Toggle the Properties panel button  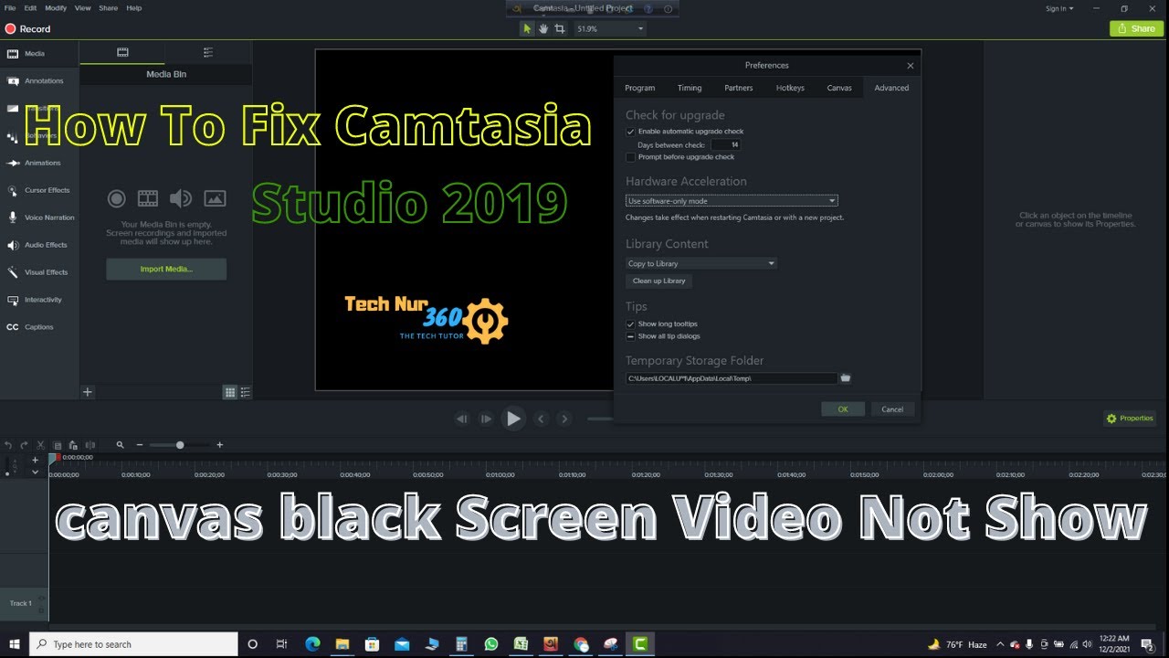[x=1130, y=419]
